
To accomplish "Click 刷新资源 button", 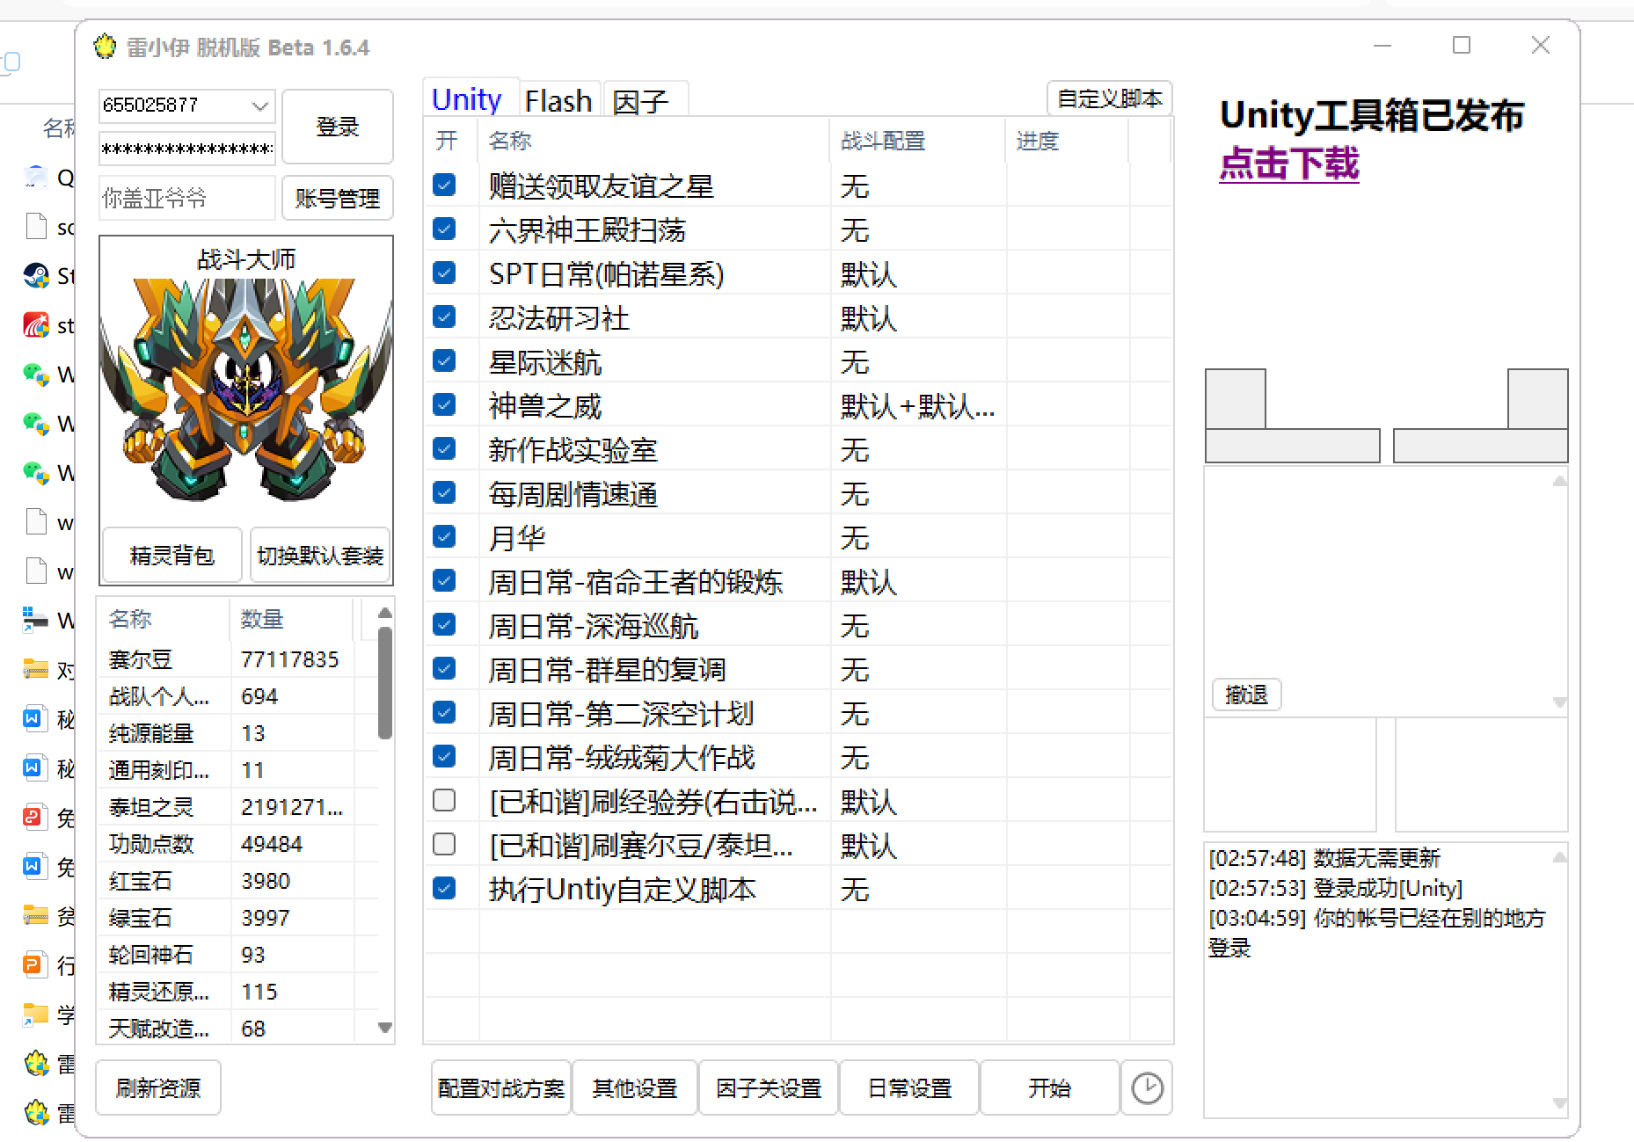I will tap(158, 1088).
